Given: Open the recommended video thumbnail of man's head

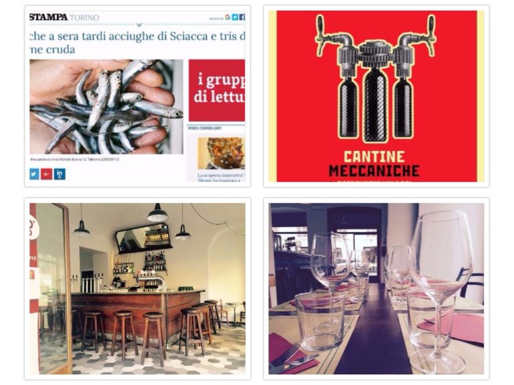Looking at the screenshot, I should click(222, 153).
